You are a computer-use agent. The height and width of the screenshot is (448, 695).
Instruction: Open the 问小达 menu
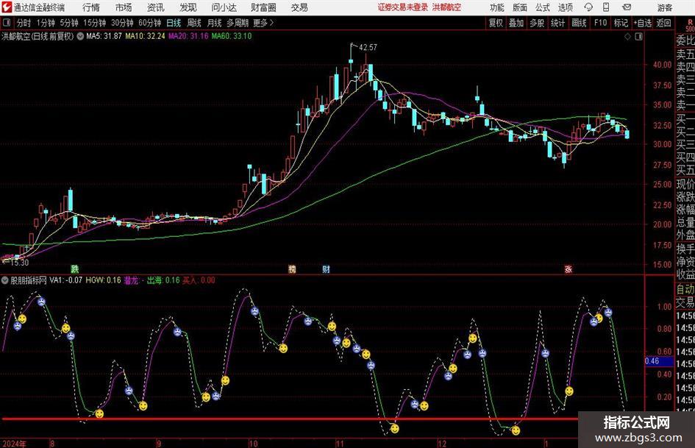click(224, 7)
